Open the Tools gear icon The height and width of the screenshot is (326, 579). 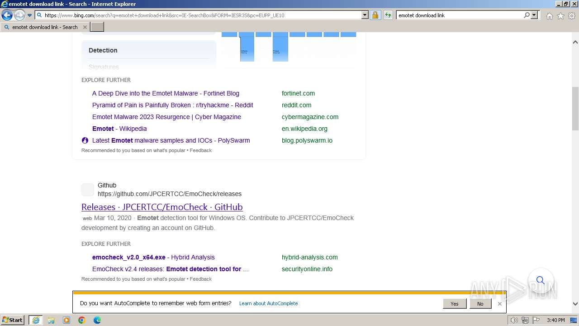pyautogui.click(x=572, y=16)
